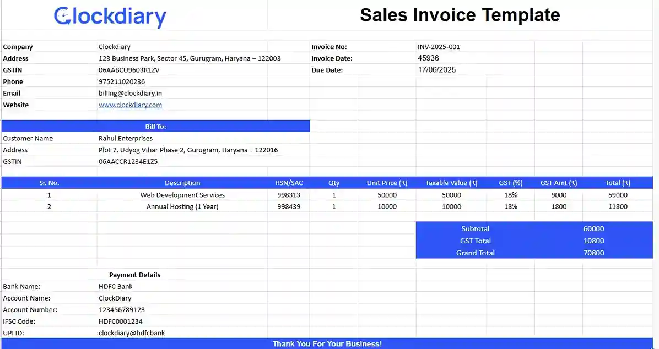
Task: Open the www.clockdiary.com website link
Action: pos(130,105)
